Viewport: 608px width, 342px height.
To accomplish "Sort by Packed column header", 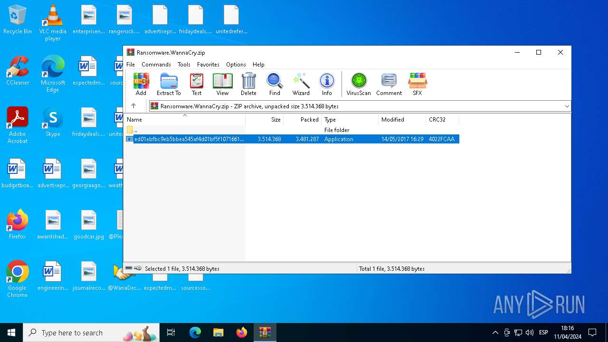I will point(302,120).
